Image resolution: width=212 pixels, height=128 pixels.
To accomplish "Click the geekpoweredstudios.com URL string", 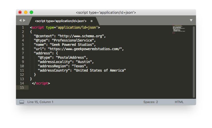I will (x=85, y=49).
